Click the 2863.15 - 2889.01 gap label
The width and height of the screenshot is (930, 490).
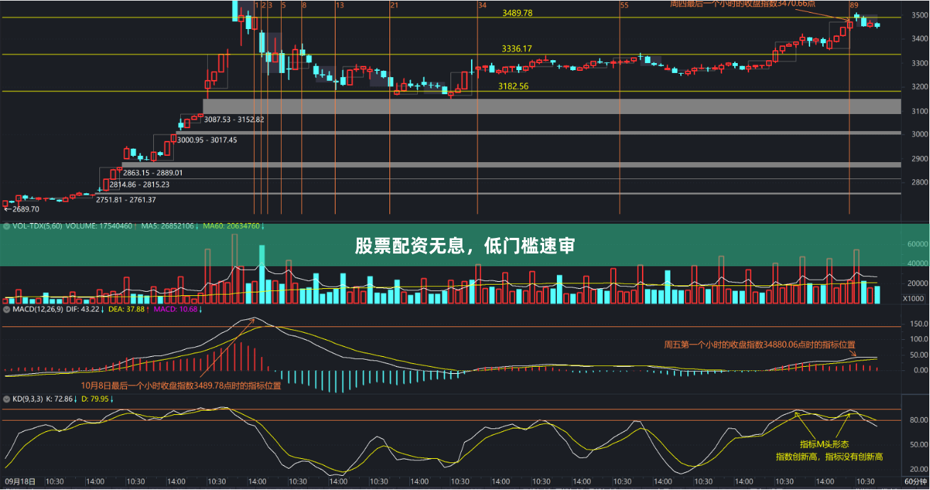pos(153,173)
